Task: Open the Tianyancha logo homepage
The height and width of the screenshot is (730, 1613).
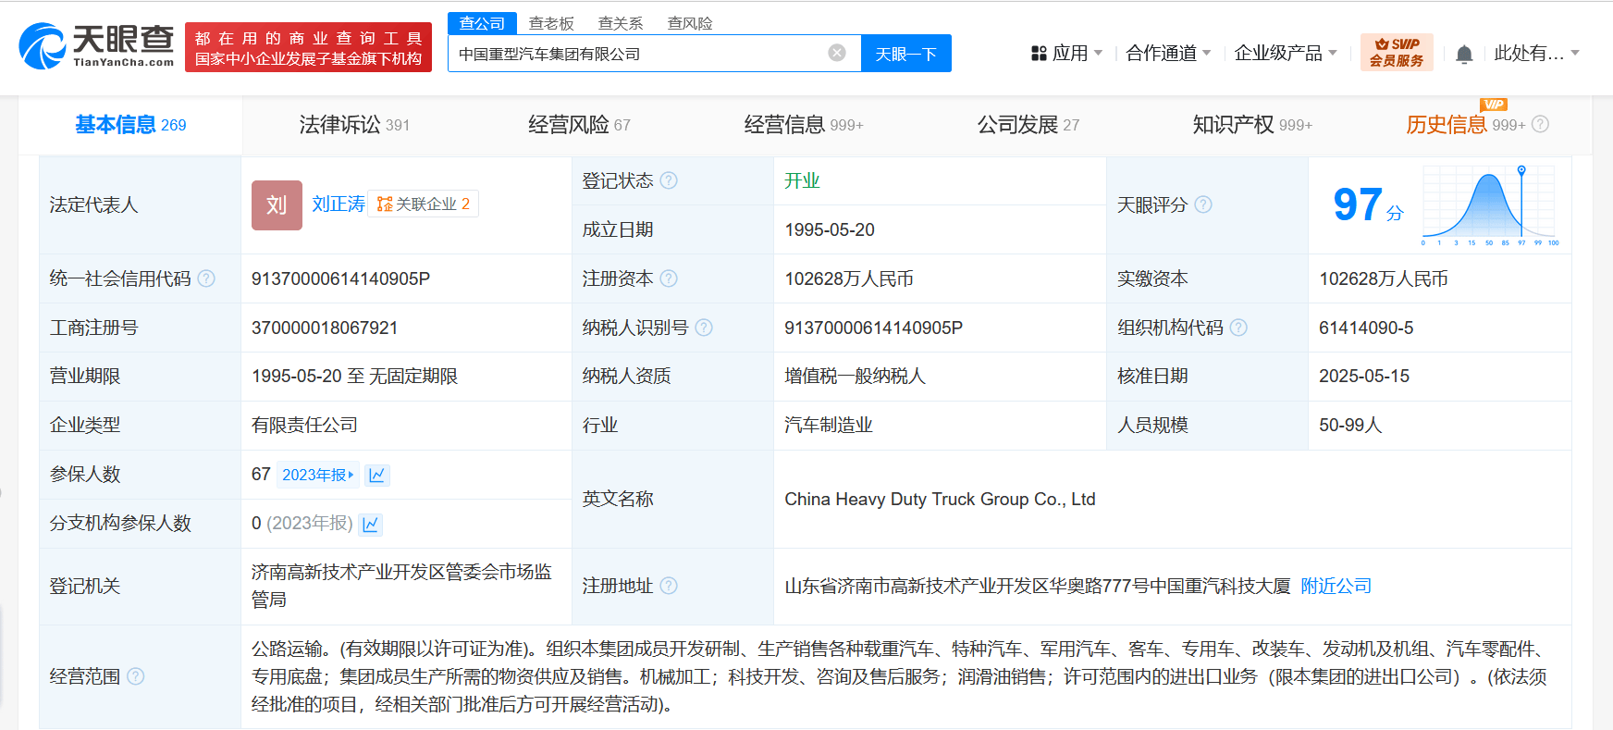Action: [96, 46]
